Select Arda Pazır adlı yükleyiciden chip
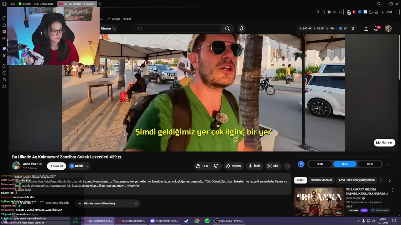The height and width of the screenshot is (225, 401). coord(357,180)
